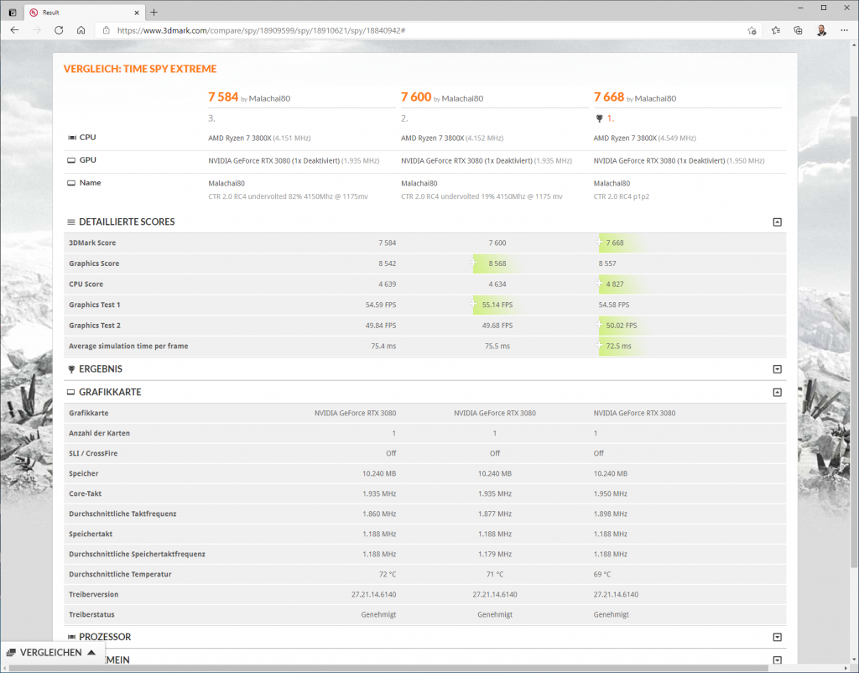This screenshot has height=673, width=859.
Task: Open the 7 668 score result link
Action: [608, 97]
